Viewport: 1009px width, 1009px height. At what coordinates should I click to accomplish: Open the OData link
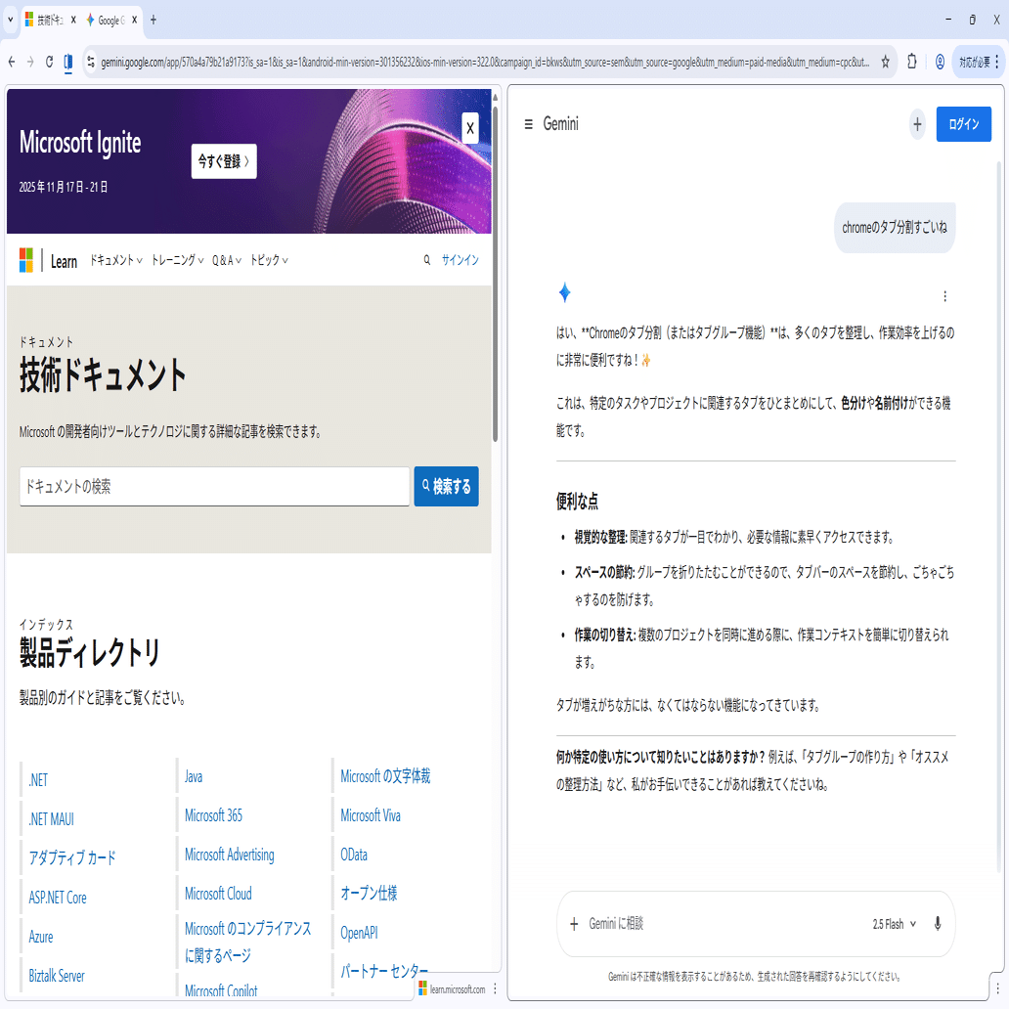pos(354,855)
